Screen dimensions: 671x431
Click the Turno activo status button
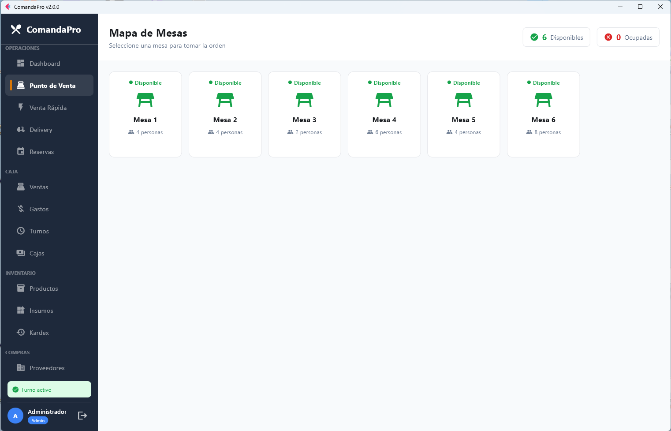tap(49, 390)
